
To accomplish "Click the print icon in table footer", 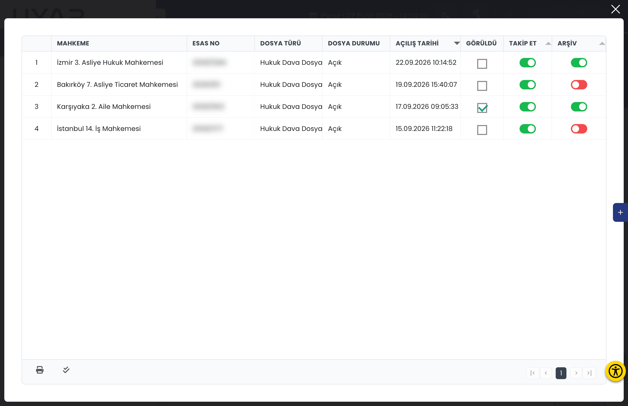I will click(x=40, y=370).
